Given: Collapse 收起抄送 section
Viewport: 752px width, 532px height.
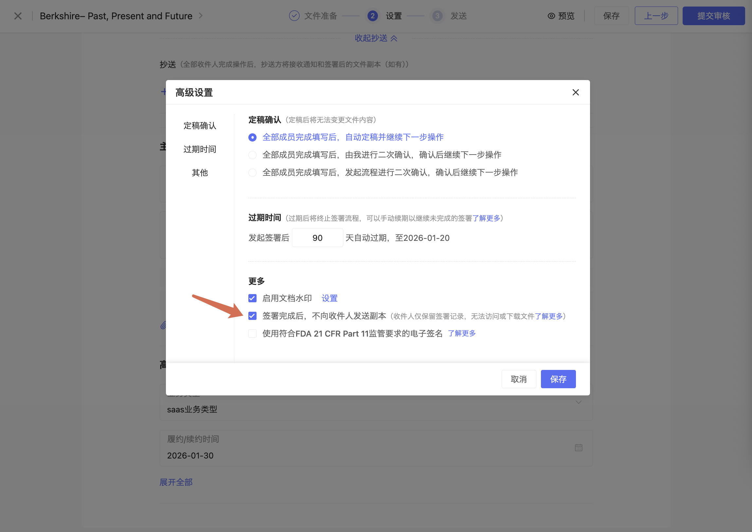Looking at the screenshot, I should pos(376,38).
